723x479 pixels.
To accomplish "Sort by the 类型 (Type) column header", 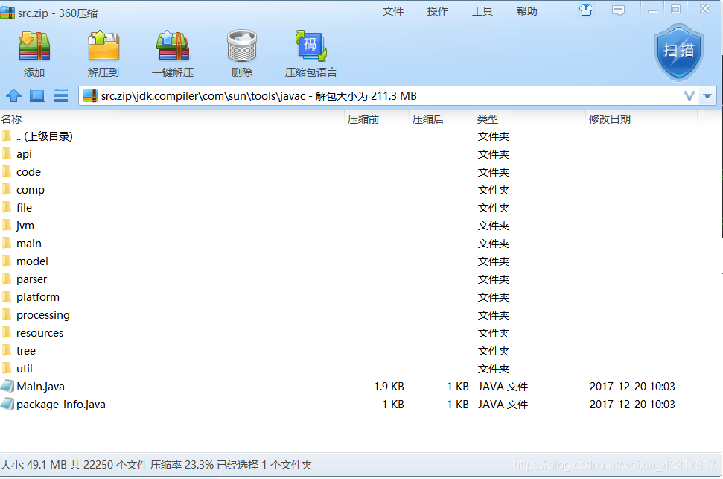I will point(488,119).
